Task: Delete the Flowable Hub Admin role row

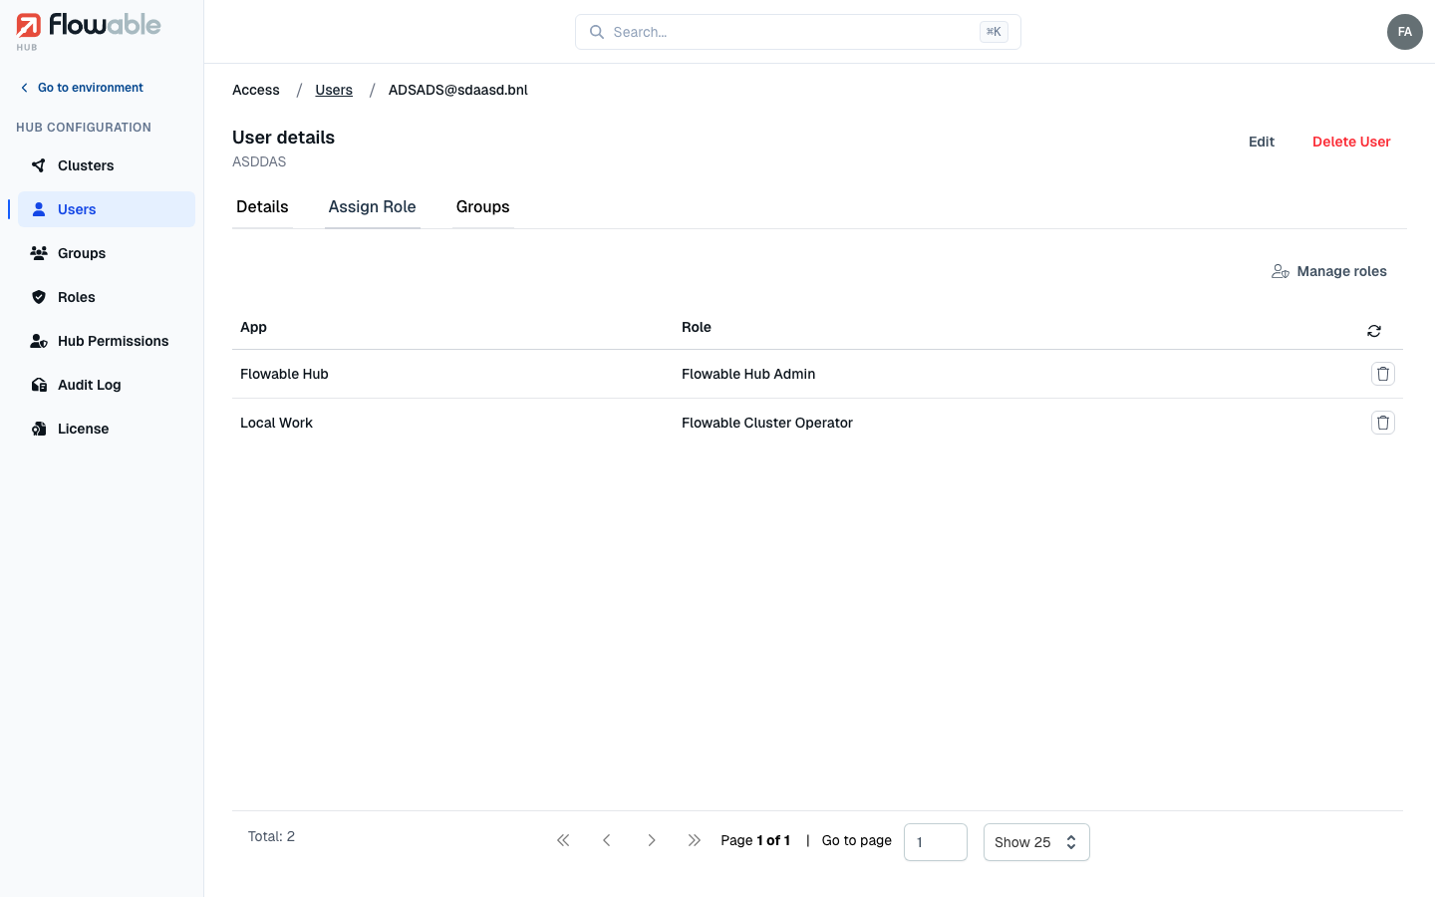Action: click(x=1383, y=374)
